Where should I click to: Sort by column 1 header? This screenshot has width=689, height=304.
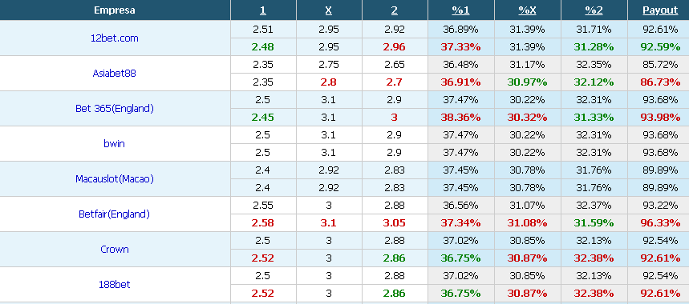tap(263, 10)
